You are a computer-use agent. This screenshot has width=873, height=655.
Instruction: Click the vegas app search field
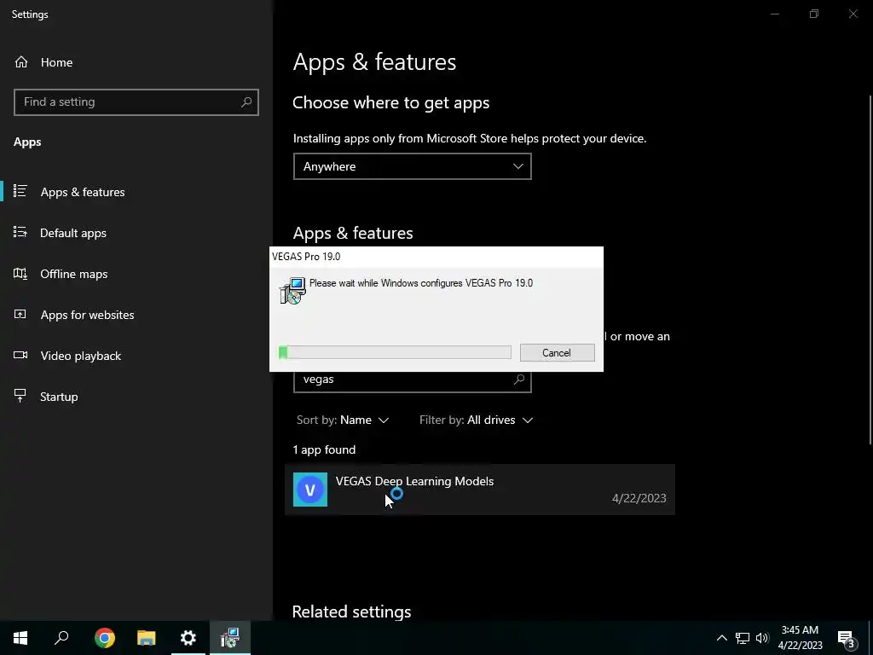click(412, 381)
